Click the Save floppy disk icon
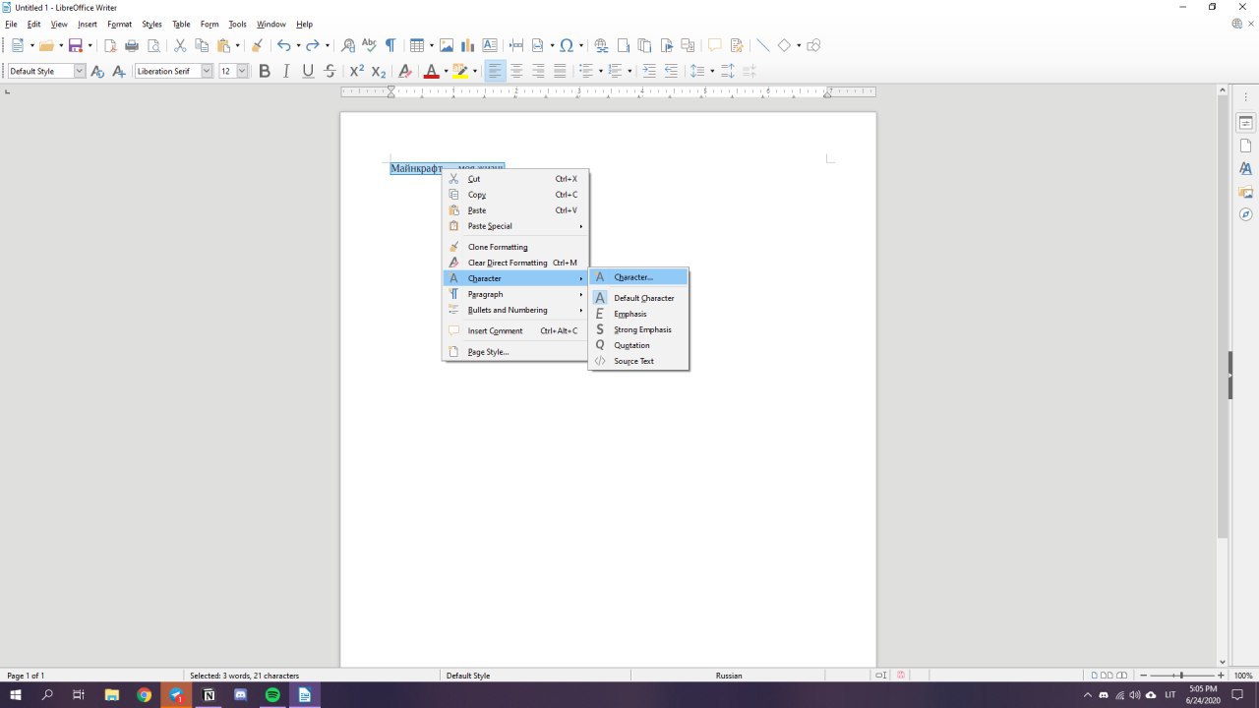This screenshot has height=708, width=1259. [75, 45]
